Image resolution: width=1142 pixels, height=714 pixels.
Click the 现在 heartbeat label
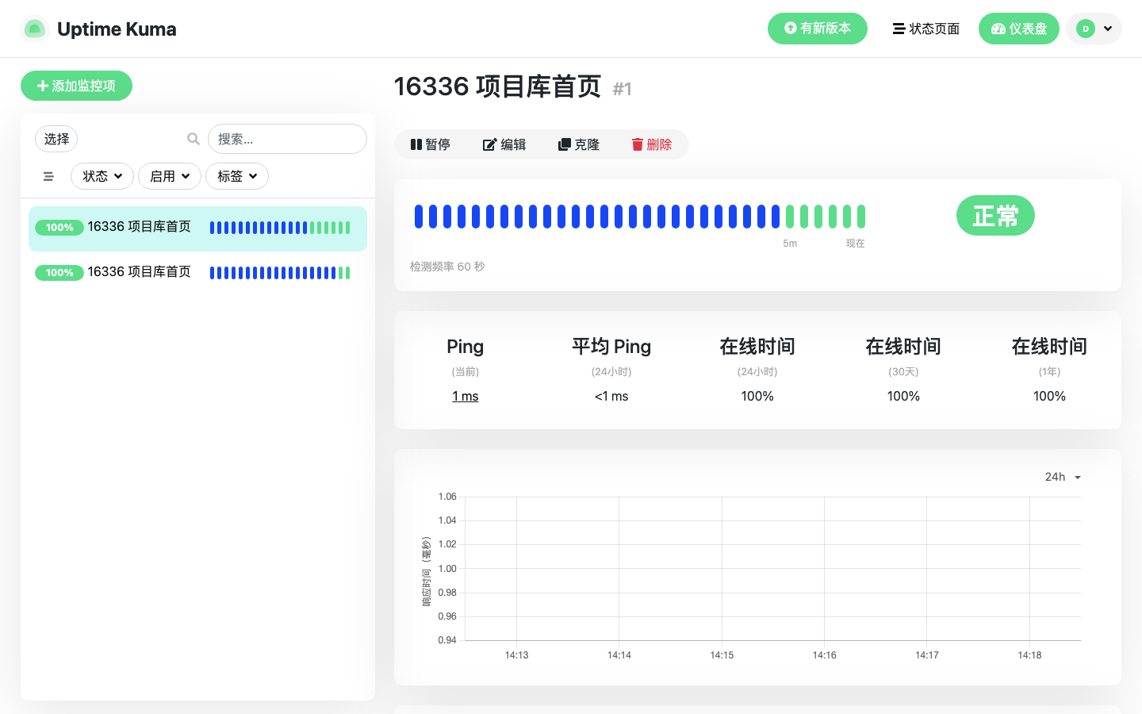point(855,244)
